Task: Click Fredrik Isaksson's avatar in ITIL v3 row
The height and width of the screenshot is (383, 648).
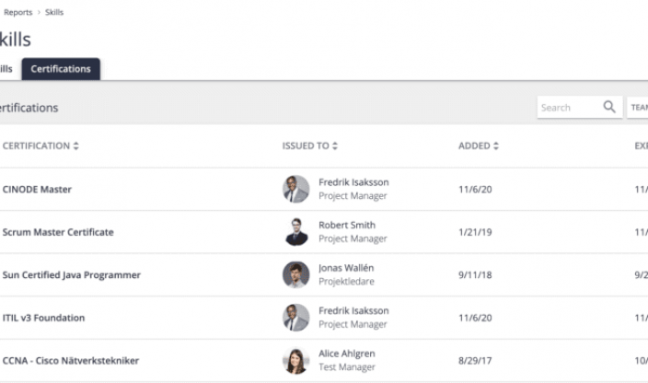Action: [295, 318]
